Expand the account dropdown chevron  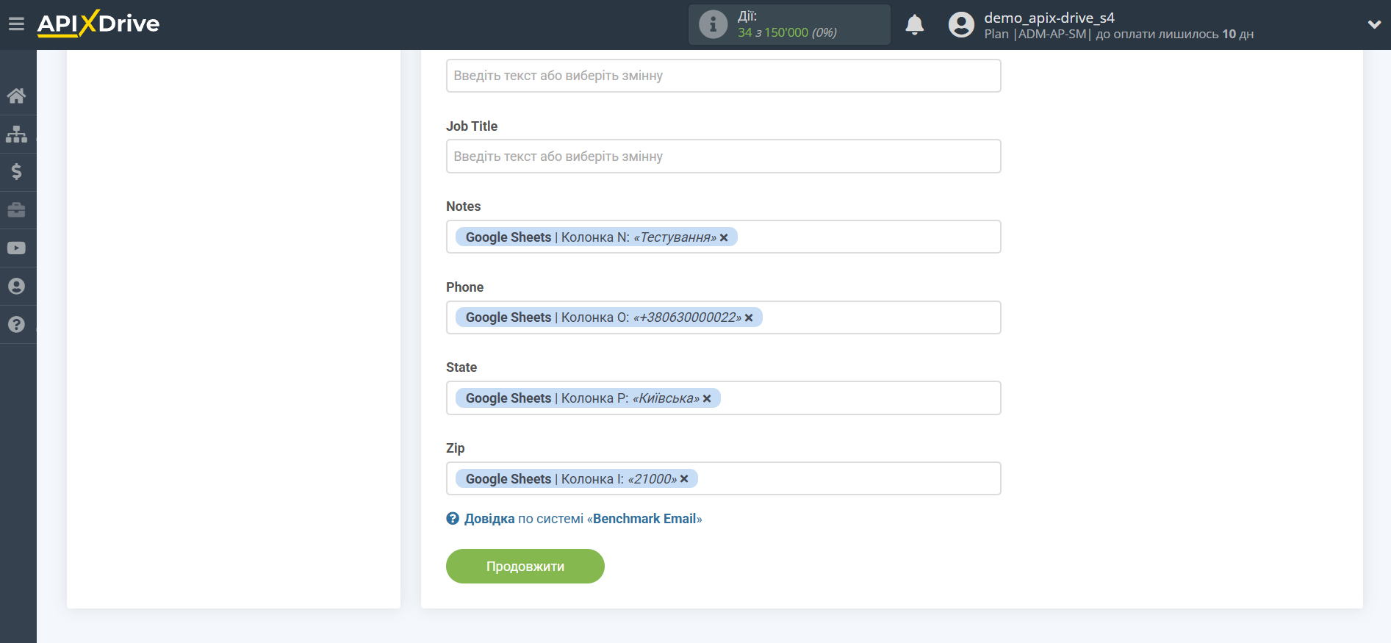(x=1374, y=24)
